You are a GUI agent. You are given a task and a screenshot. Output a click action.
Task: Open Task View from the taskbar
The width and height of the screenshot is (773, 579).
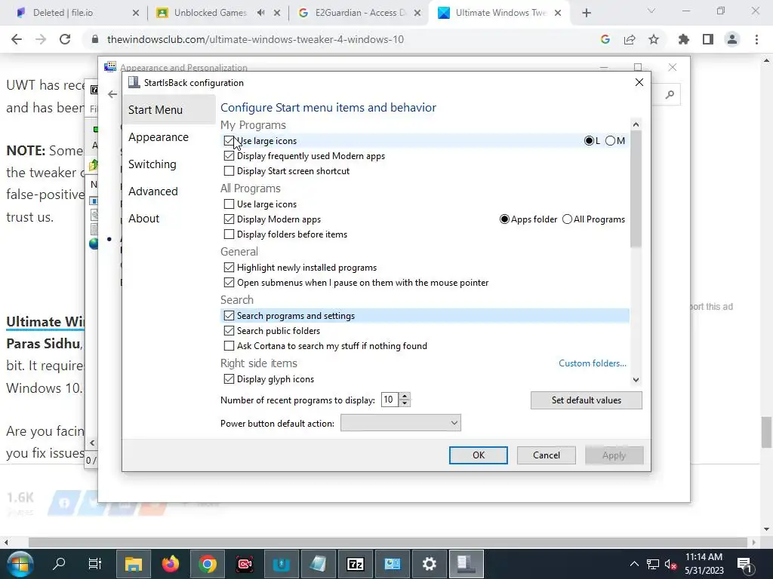click(x=94, y=563)
